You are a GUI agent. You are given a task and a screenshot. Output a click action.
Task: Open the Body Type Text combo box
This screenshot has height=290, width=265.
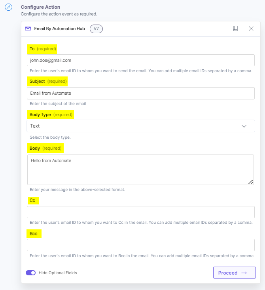[x=134, y=126]
